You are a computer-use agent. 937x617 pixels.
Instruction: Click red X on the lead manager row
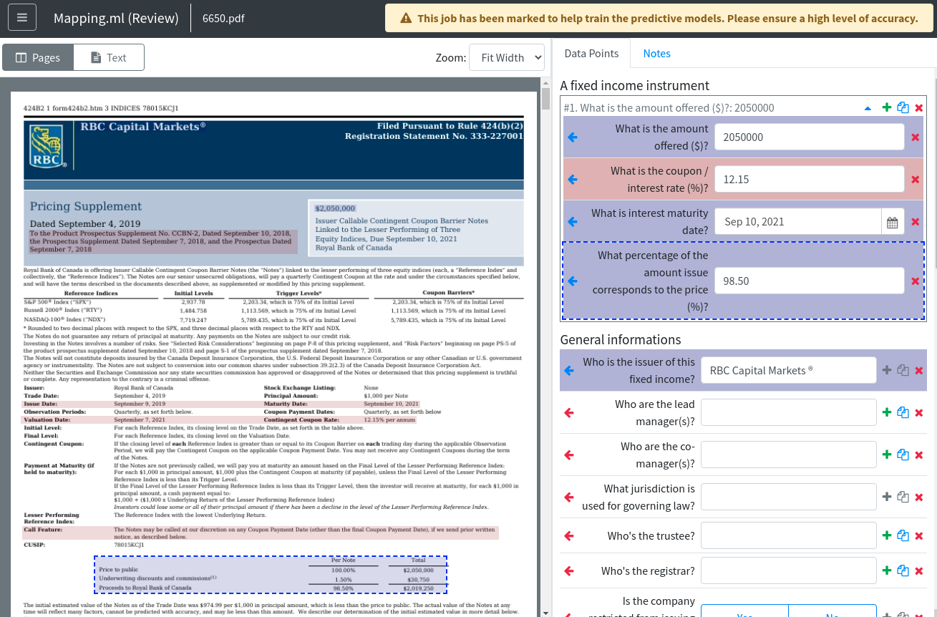[x=919, y=413]
